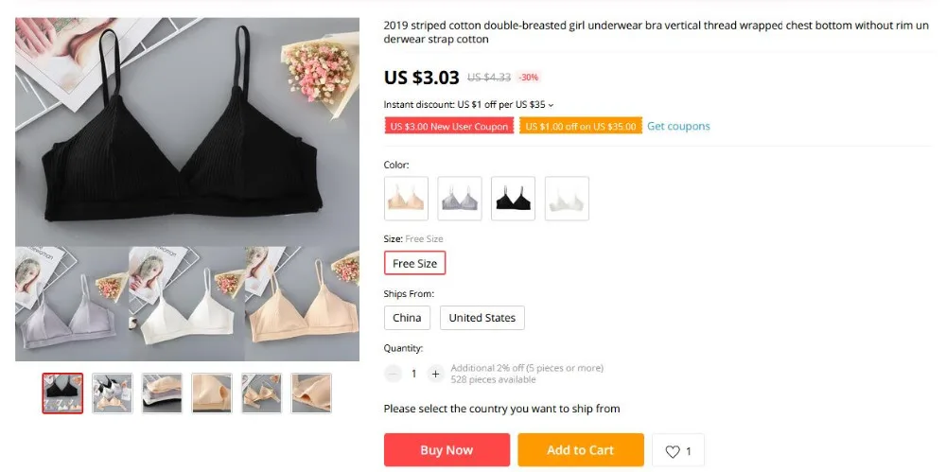Select the gray bra color swatch
Viewport: 946px width, 472px height.
(460, 199)
